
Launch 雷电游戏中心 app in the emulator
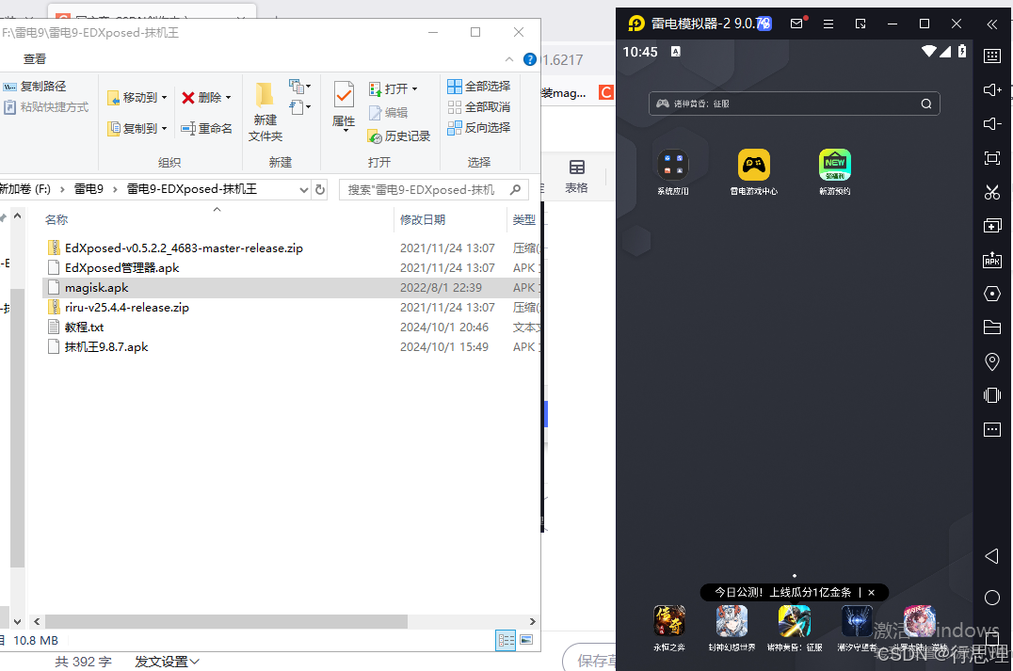754,172
